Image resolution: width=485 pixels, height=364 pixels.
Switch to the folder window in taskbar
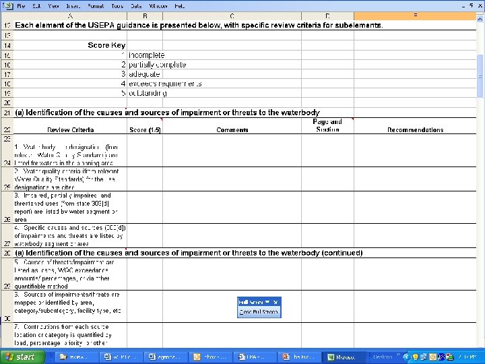[75, 357]
